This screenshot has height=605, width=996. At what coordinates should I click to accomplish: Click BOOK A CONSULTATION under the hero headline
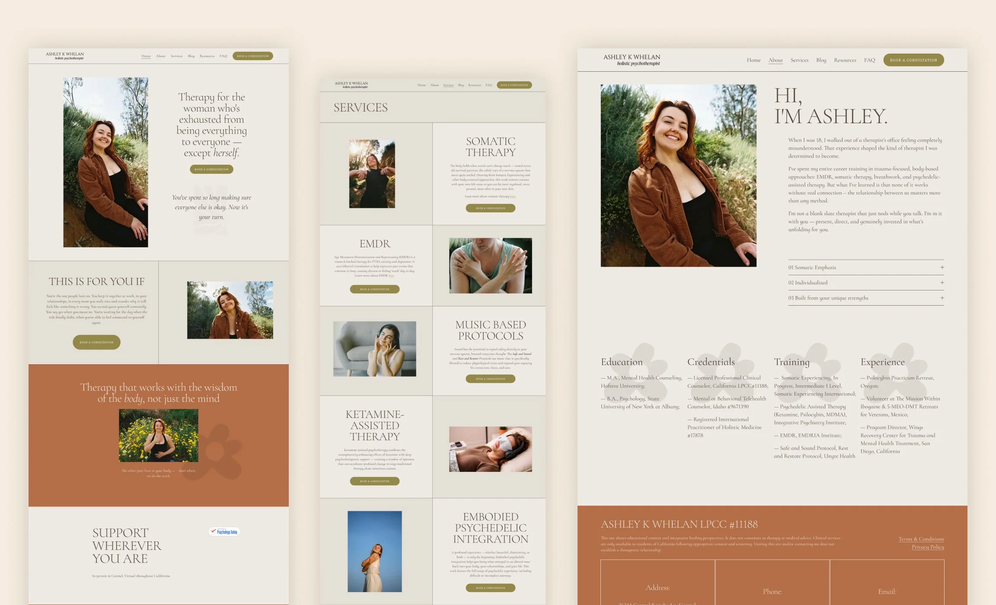coord(211,169)
